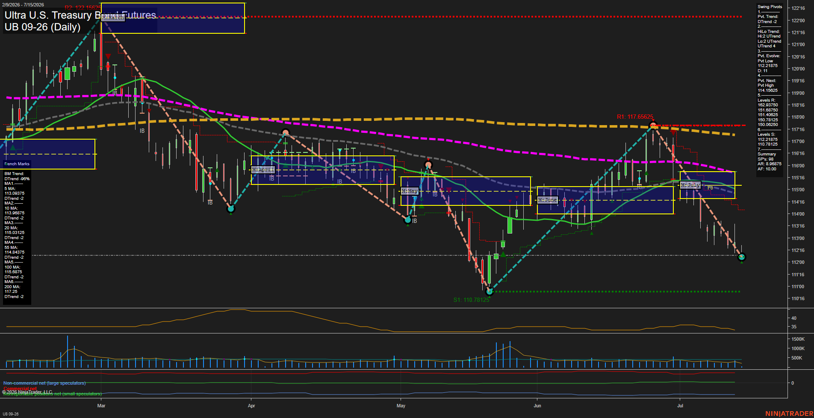Click the Commercial net legend entry
814x418 pixels.
point(20,389)
